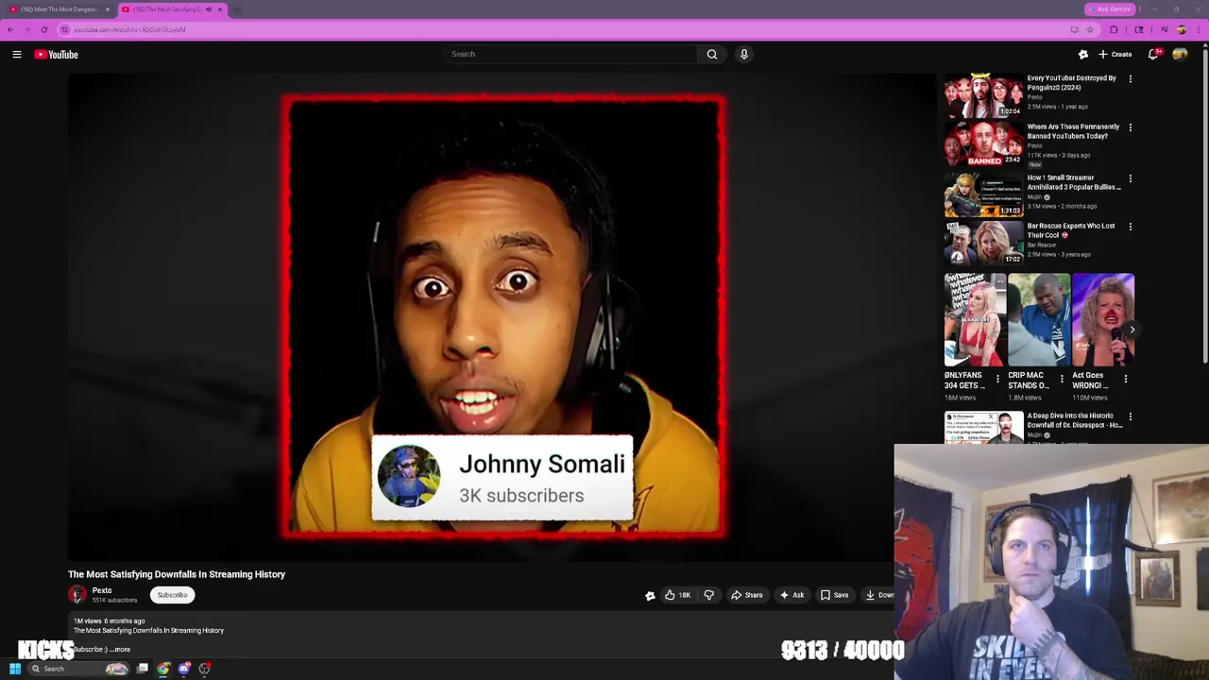Close the Meet The Most Dangerous tab
The width and height of the screenshot is (1209, 680).
(x=107, y=9)
